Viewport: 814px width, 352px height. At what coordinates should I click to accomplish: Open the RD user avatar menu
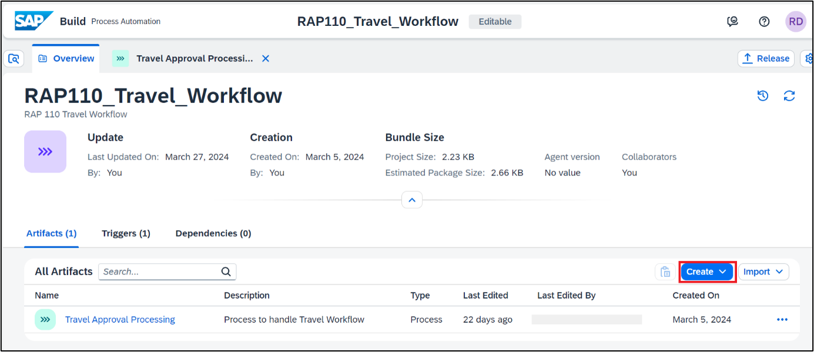pyautogui.click(x=796, y=22)
